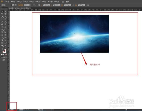Open the Type menu
The width and height of the screenshot is (142, 111).
pos(25,2)
